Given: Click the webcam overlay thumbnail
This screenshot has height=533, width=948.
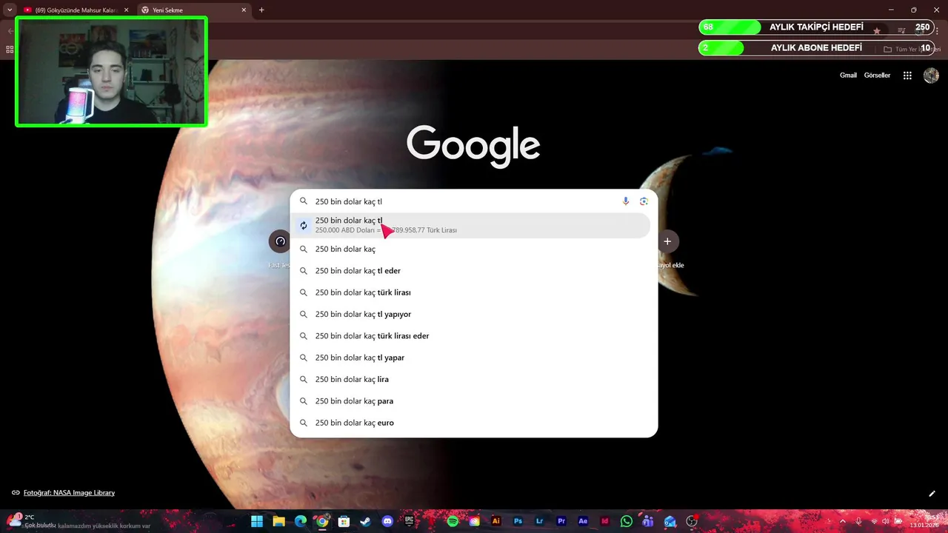Looking at the screenshot, I should click(x=111, y=72).
